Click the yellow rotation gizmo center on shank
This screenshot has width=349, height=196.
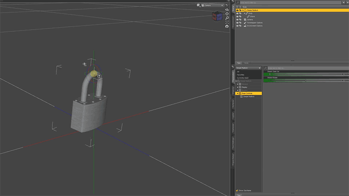point(94,74)
